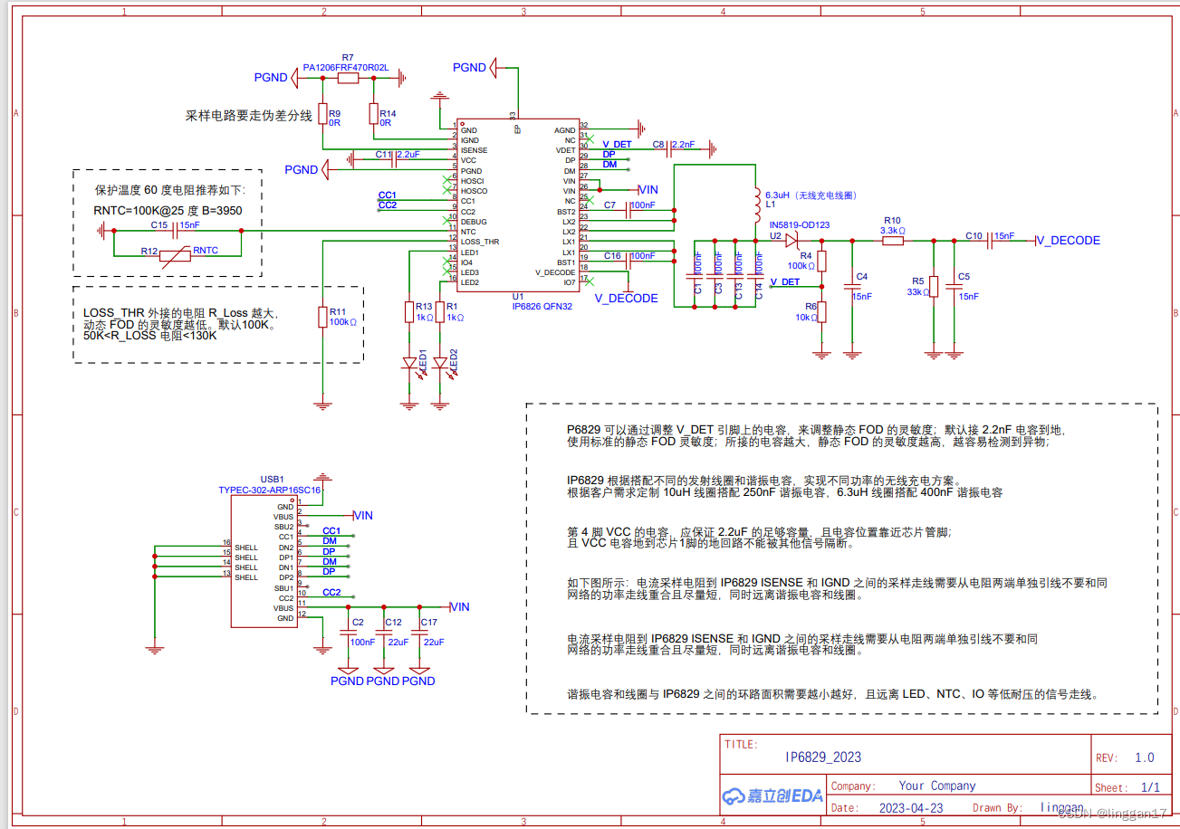1180x829 pixels.
Task: Select the R7 current sense resistor symbol
Action: click(x=349, y=79)
